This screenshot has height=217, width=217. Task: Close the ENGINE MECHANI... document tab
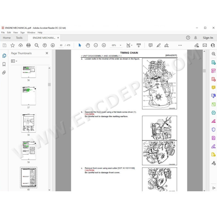[x=58, y=38]
